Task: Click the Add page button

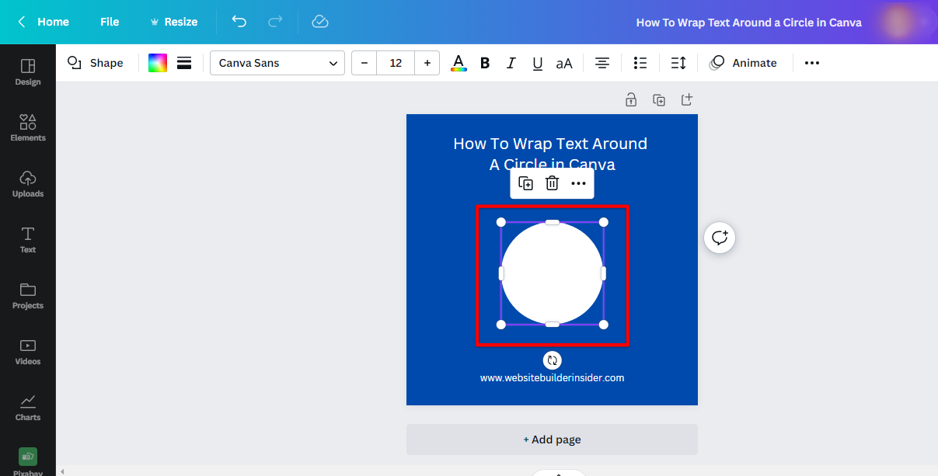Action: click(x=552, y=440)
